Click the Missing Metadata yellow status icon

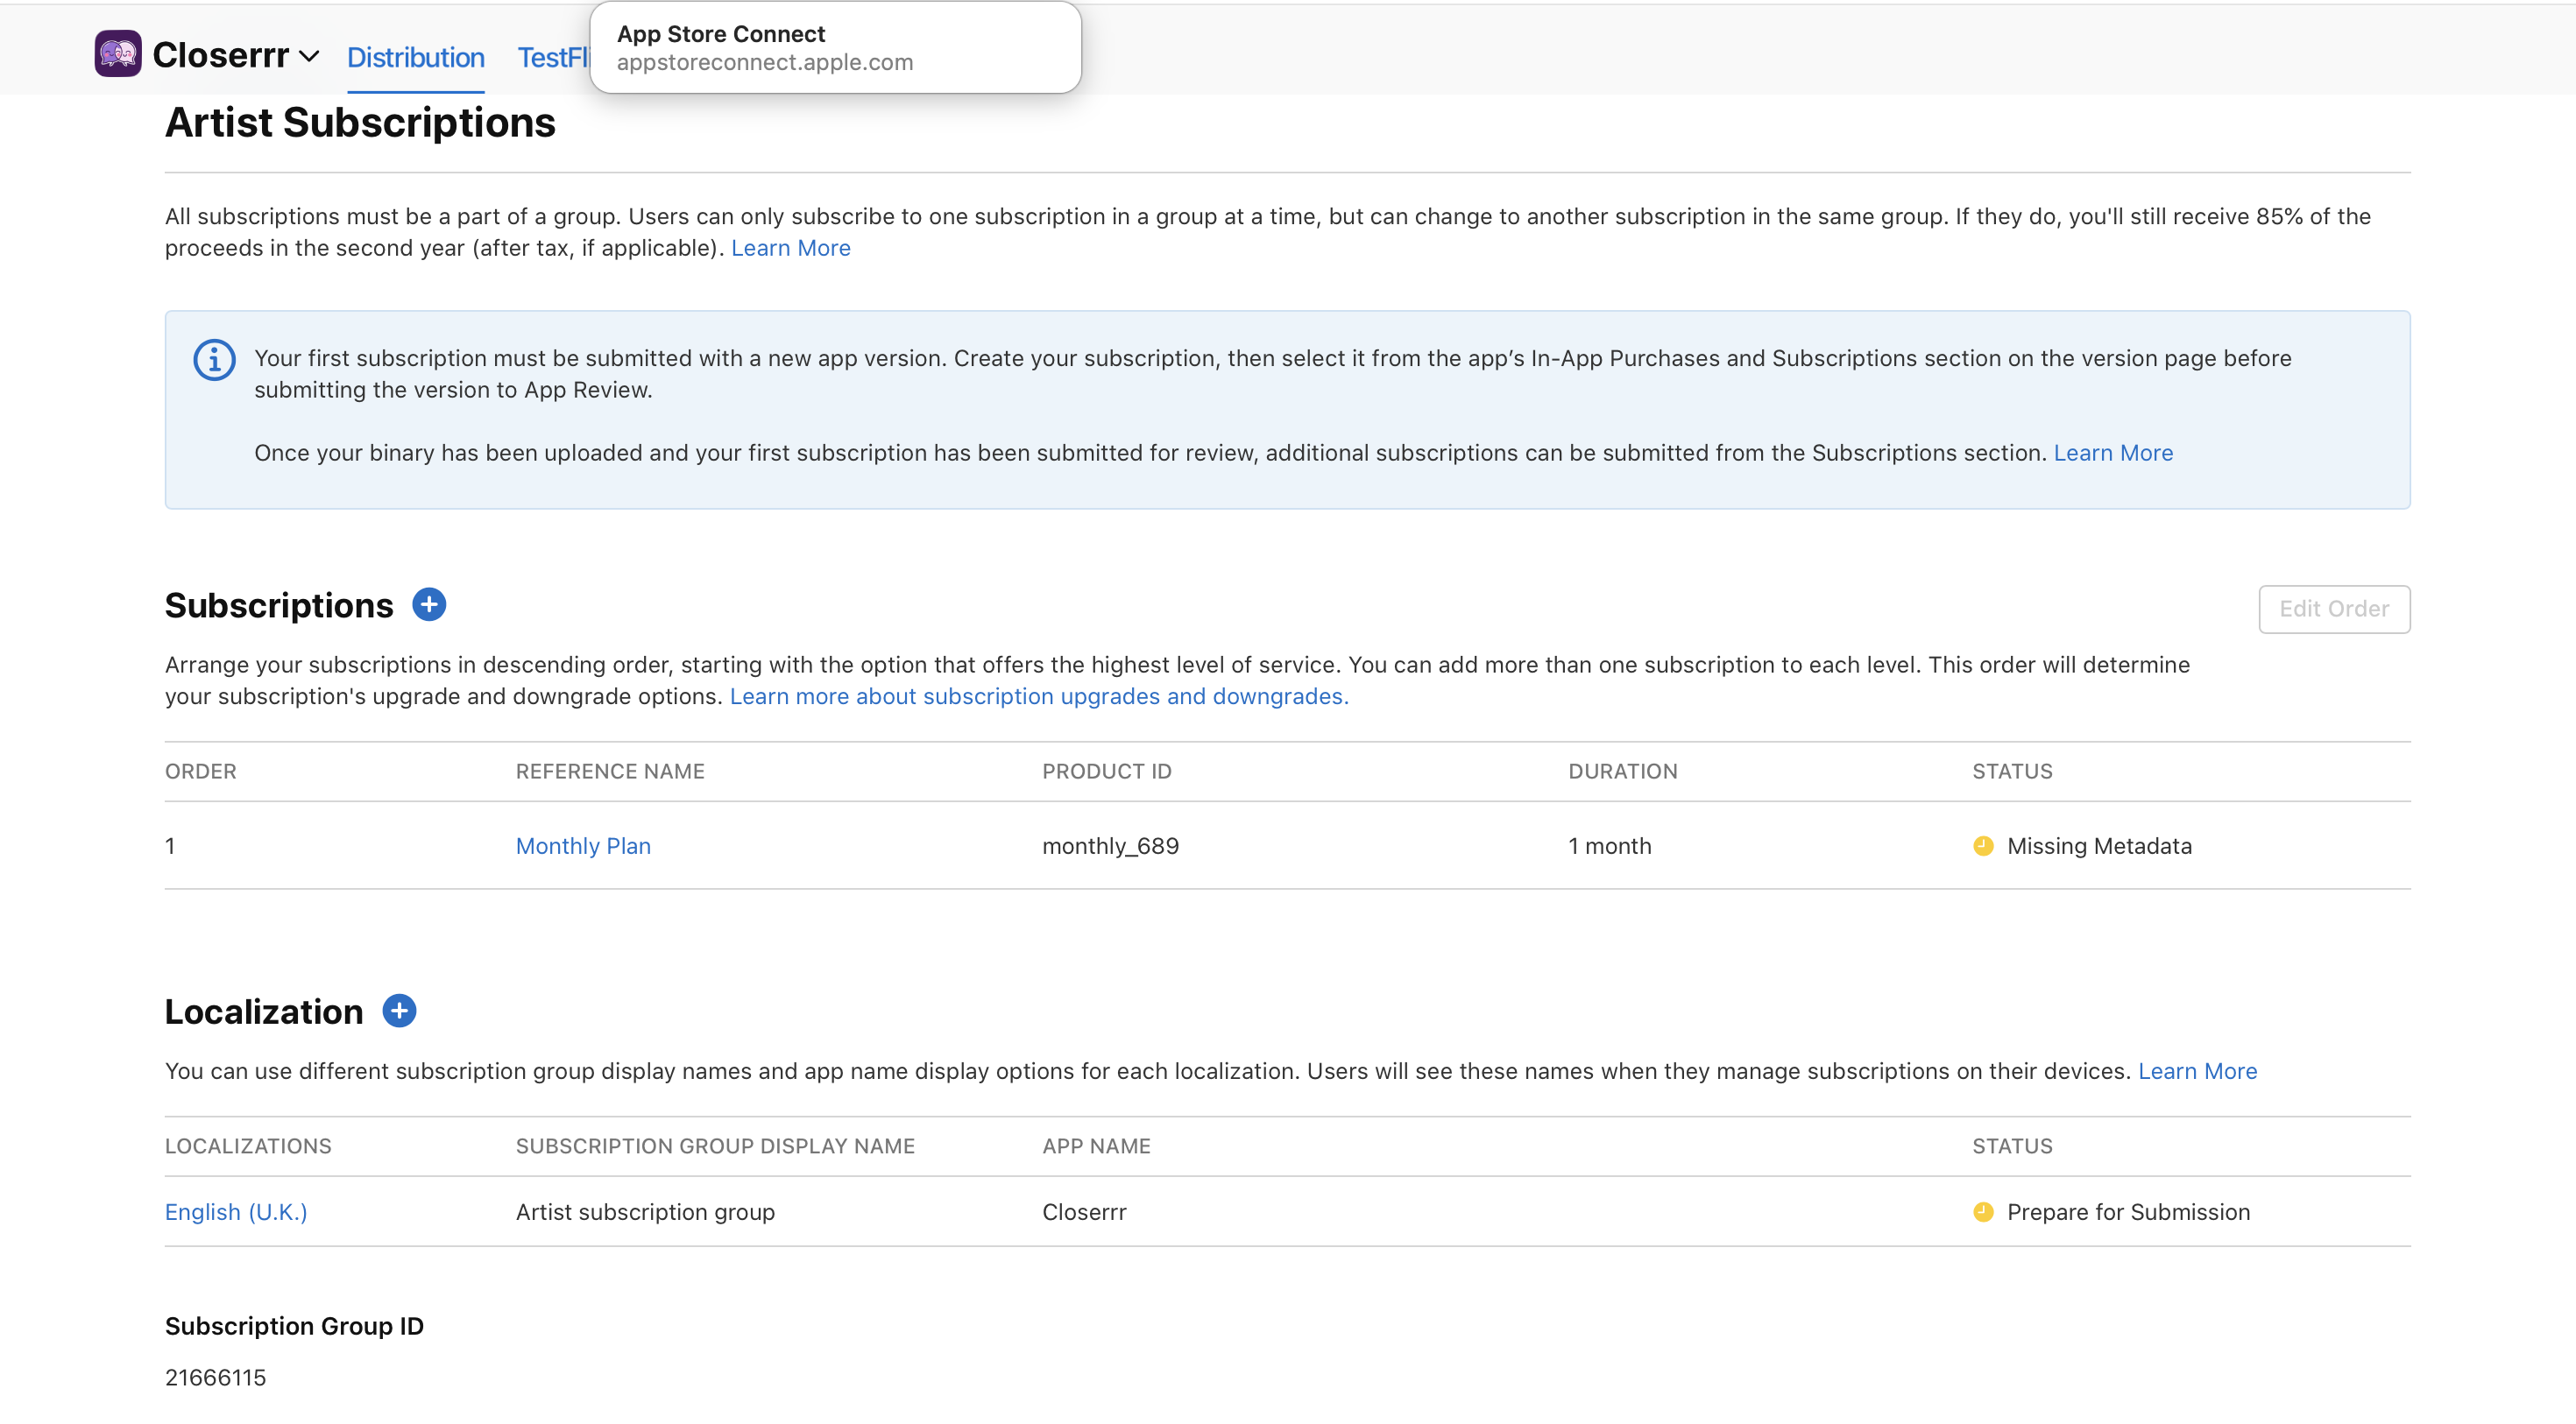(1983, 846)
